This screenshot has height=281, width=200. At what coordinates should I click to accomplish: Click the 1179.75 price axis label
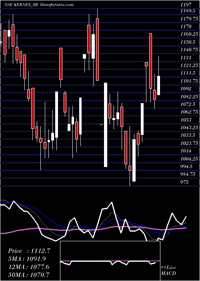click(189, 19)
